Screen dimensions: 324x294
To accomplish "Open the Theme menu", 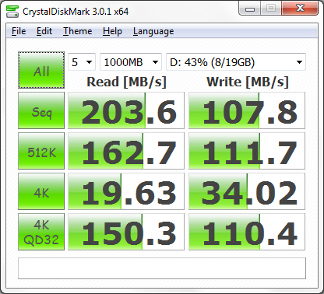I will 77,31.
